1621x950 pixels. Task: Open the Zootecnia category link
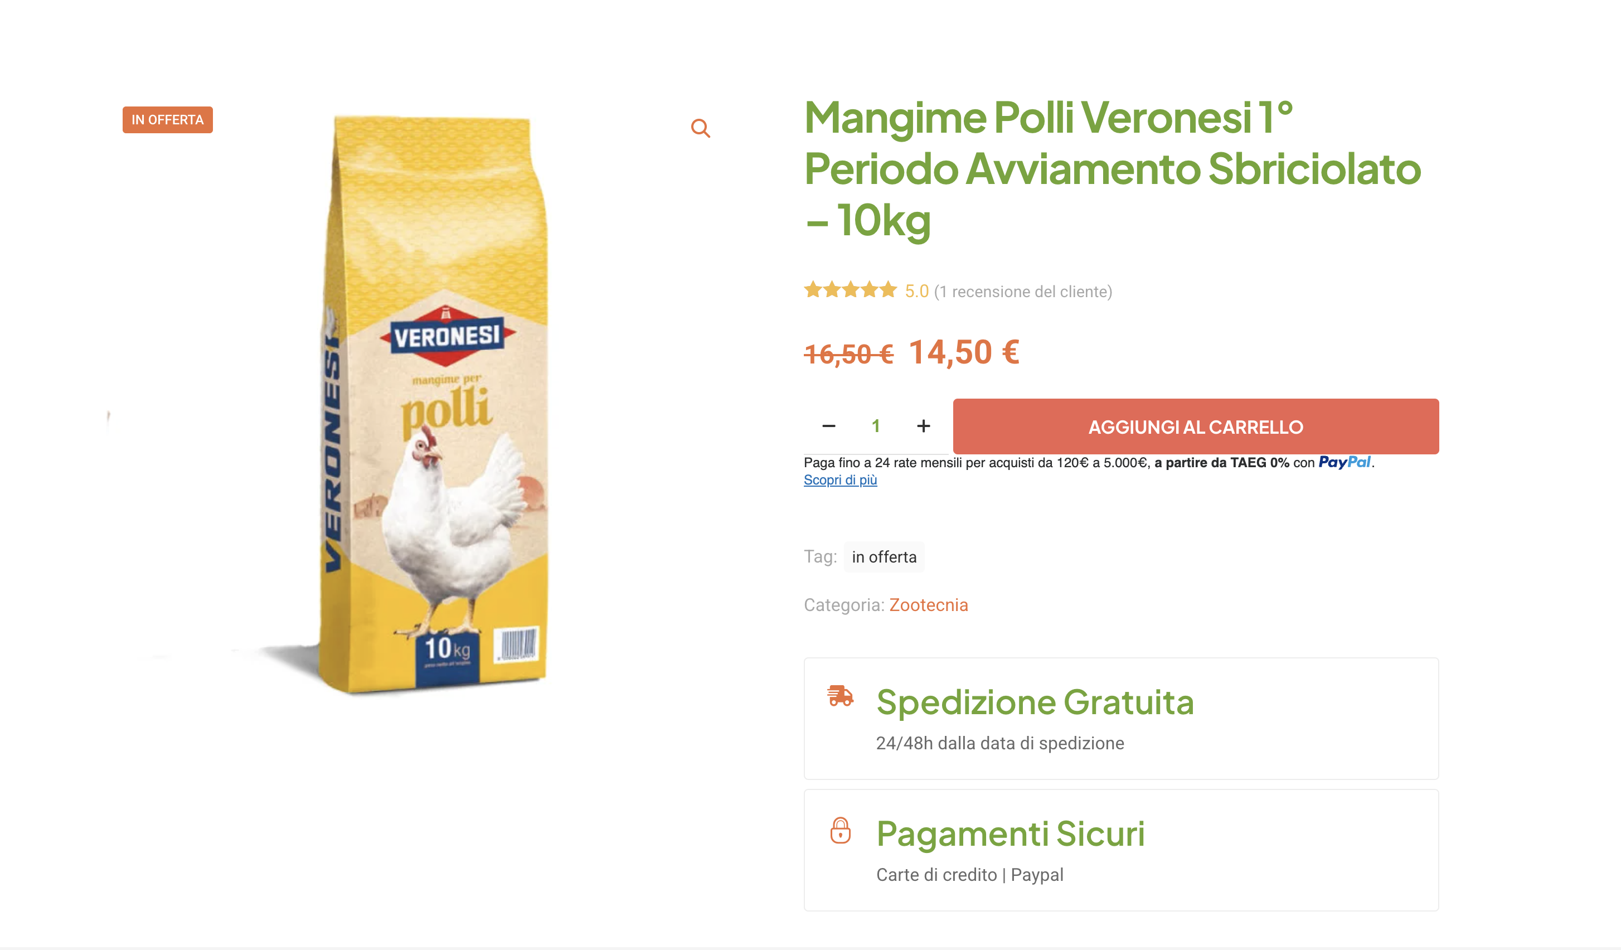click(928, 605)
